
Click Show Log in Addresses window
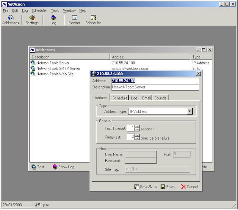pos(64,167)
